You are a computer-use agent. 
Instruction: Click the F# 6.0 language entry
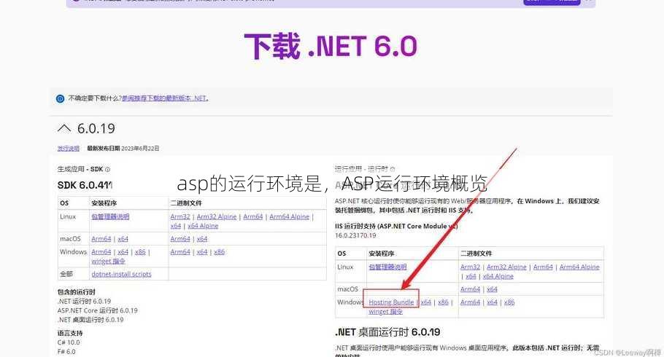point(66,351)
